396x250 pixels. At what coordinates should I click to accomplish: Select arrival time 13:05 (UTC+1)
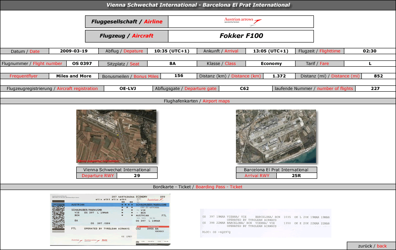coord(271,51)
